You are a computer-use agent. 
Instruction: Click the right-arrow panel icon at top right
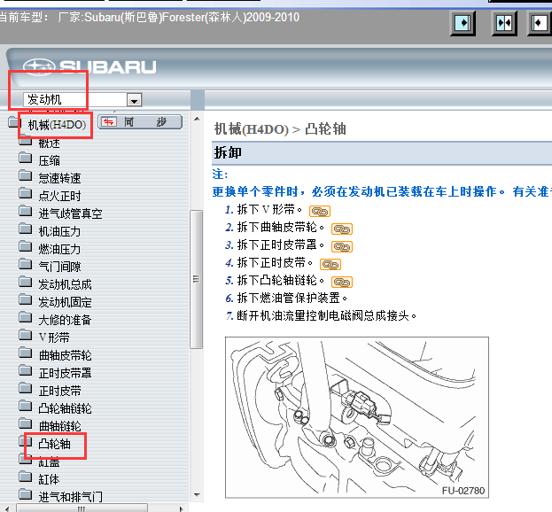click(463, 23)
